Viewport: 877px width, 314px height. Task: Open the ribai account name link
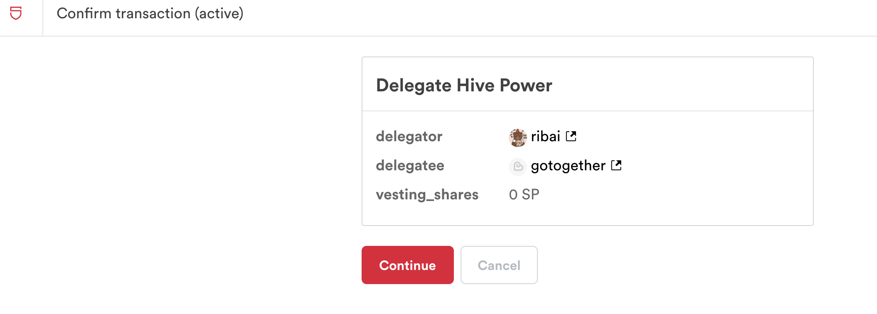tap(545, 137)
